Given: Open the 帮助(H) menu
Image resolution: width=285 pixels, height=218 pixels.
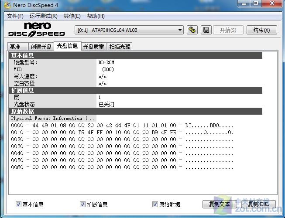Looking at the screenshot, I should pyautogui.click(x=96, y=16).
